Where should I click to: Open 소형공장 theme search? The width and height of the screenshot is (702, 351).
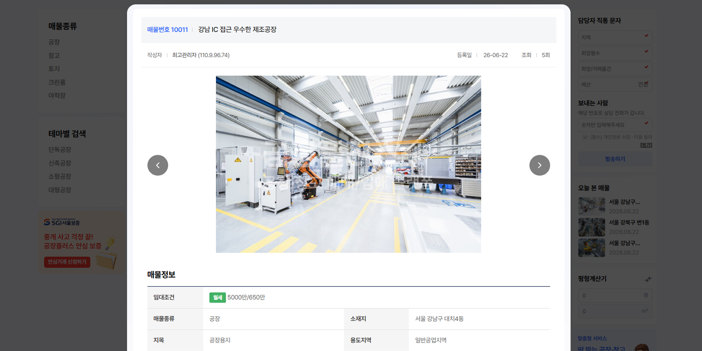60,176
